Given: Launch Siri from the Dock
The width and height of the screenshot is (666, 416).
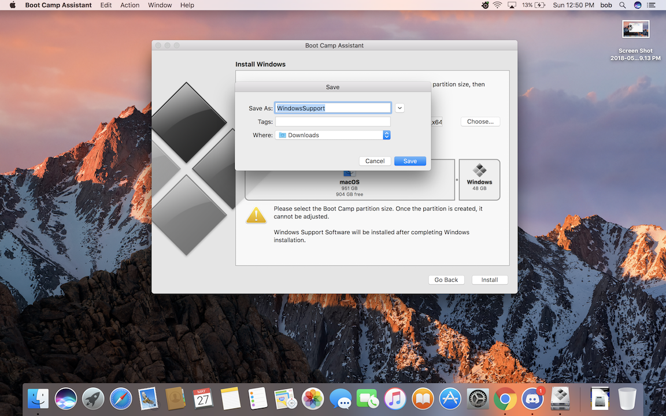Looking at the screenshot, I should point(65,399).
